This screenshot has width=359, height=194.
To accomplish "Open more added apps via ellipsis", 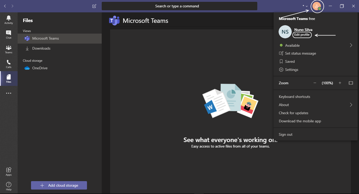I will click(8, 93).
